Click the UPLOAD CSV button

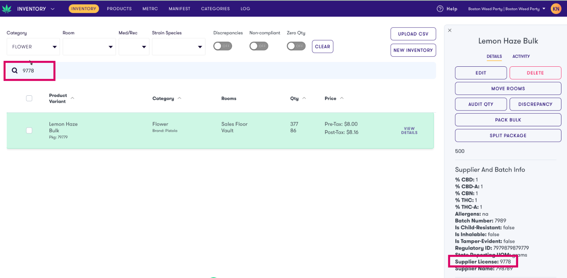click(413, 34)
